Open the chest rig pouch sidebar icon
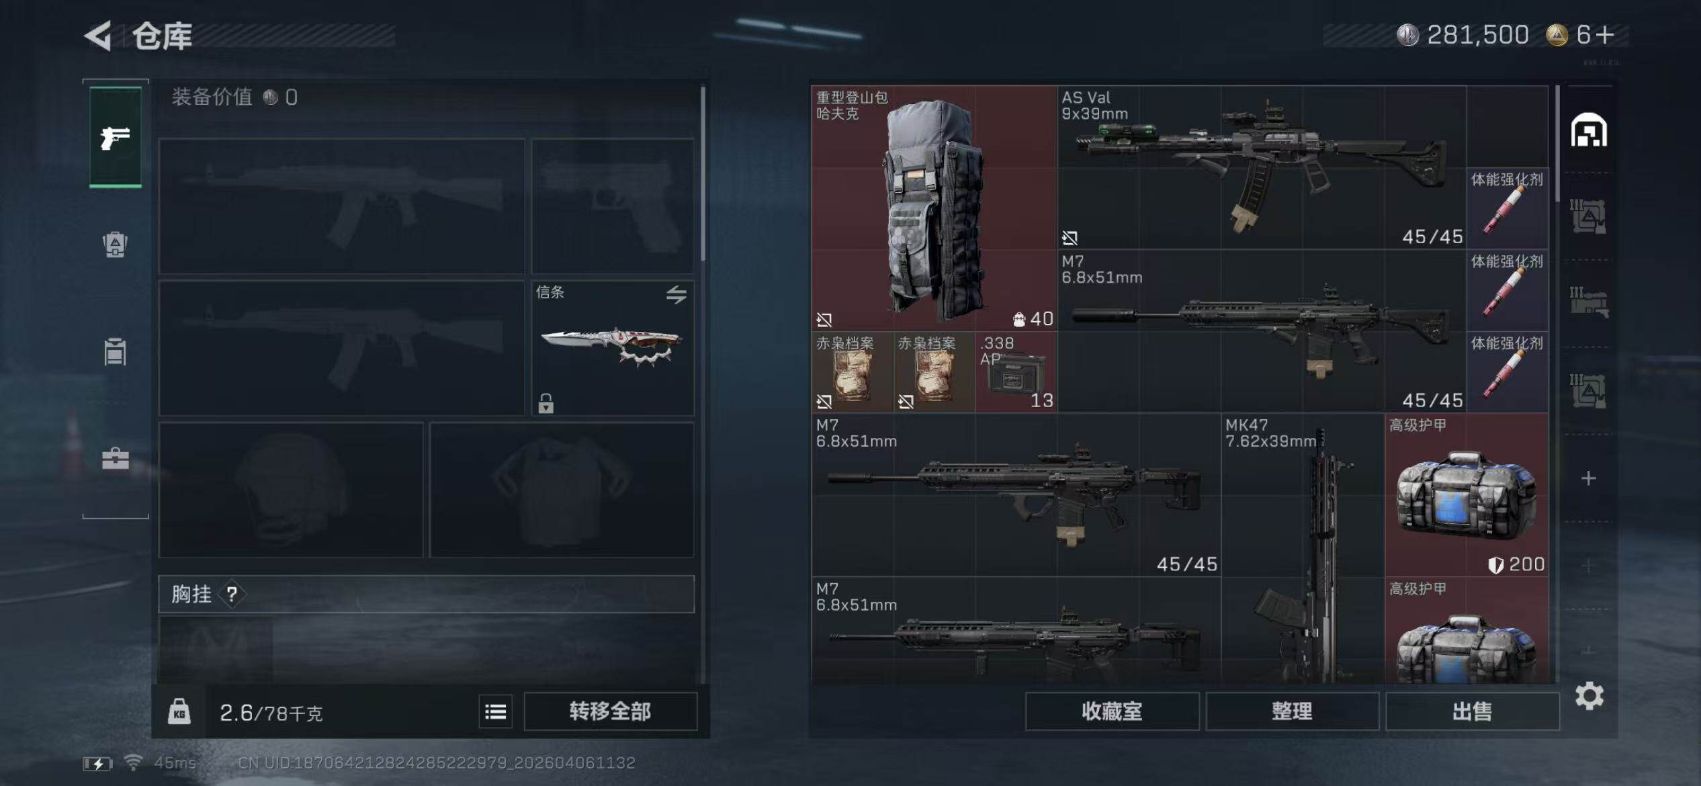Screen dimensions: 1701x786 point(116,352)
